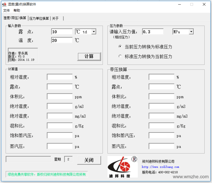Click the pressure value field containing 0.3
Viewport: 212px width, 183px height.
click(153, 32)
